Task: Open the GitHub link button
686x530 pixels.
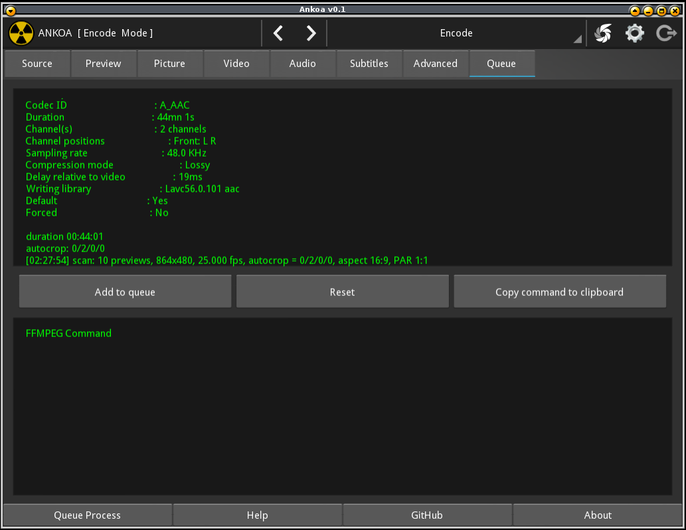Action: pos(427,515)
